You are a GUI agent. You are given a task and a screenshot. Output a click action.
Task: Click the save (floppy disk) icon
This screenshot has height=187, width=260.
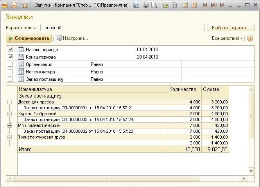tap(136, 5)
